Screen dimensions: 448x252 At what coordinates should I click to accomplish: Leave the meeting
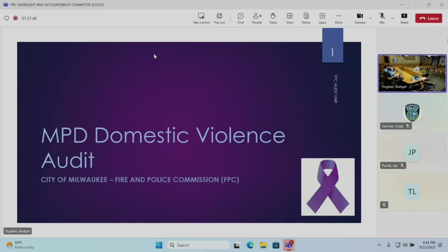428,18
